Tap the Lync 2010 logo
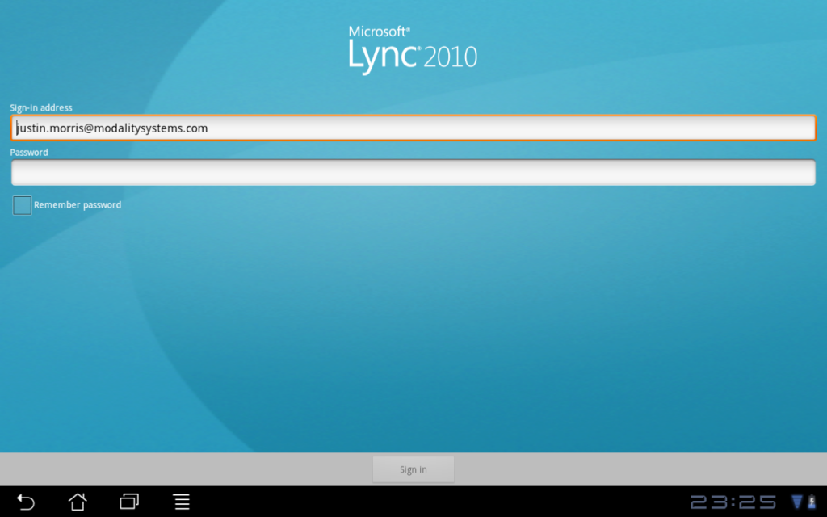Screen dimensions: 827x517 (412, 55)
